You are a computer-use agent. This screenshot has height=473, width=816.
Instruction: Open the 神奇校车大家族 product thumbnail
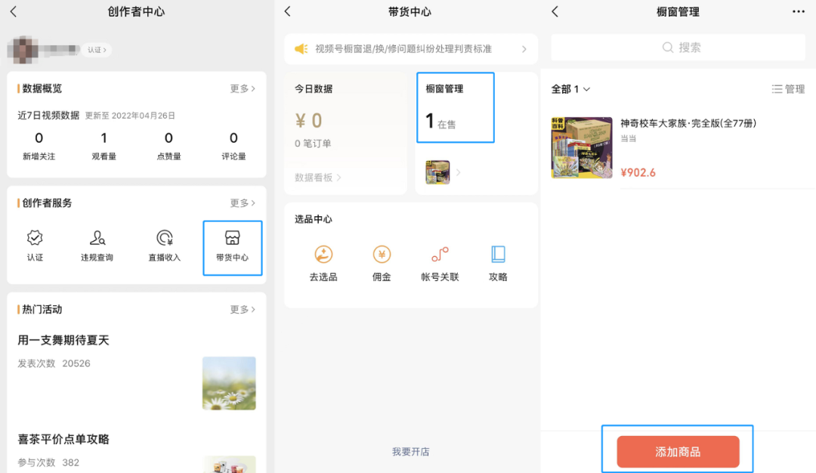click(581, 148)
